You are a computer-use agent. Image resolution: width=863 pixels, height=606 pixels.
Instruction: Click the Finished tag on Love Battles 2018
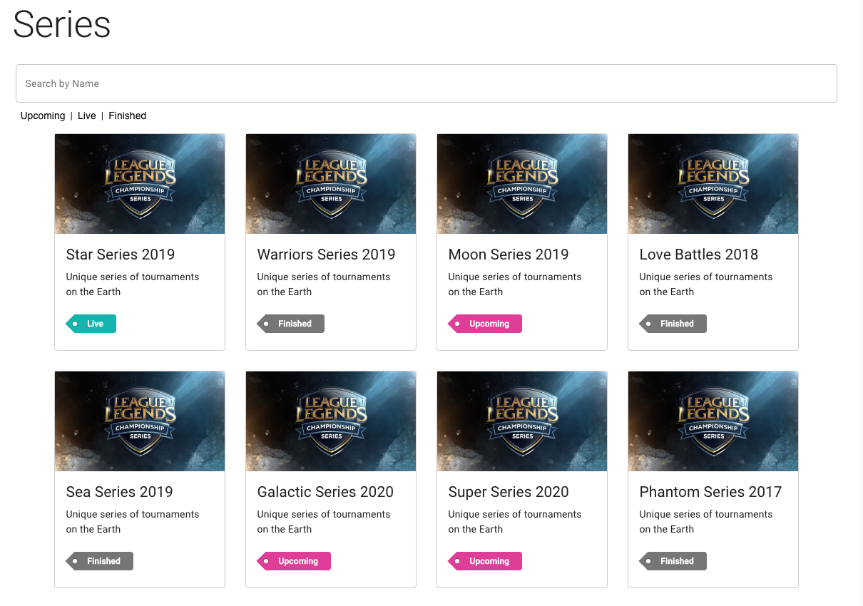point(674,324)
